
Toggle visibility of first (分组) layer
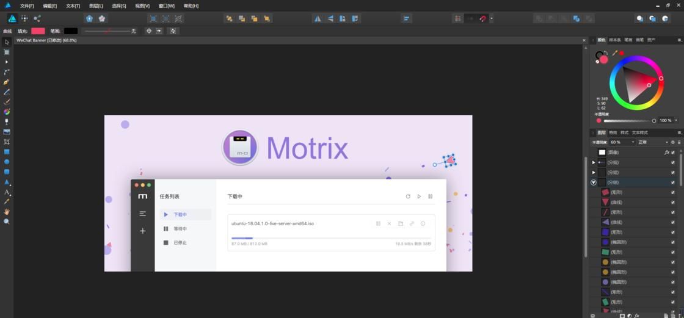point(672,162)
